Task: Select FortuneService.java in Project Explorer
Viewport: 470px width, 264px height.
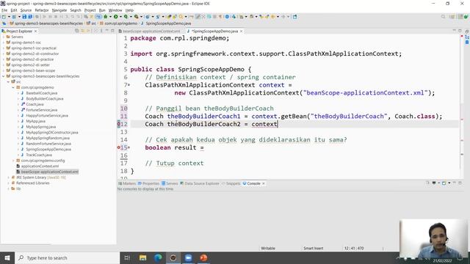Action: click(42, 110)
